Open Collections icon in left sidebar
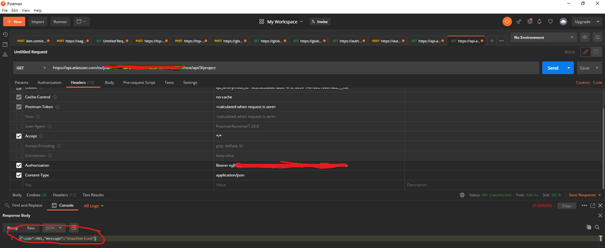 5,44
